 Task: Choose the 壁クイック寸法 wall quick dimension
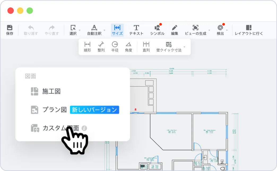pos(169,47)
